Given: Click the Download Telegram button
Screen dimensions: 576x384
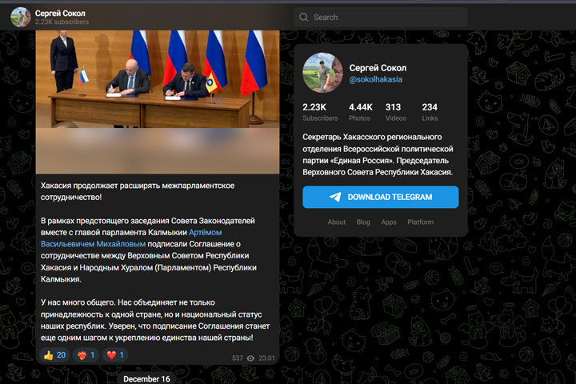Looking at the screenshot, I should pos(381,197).
